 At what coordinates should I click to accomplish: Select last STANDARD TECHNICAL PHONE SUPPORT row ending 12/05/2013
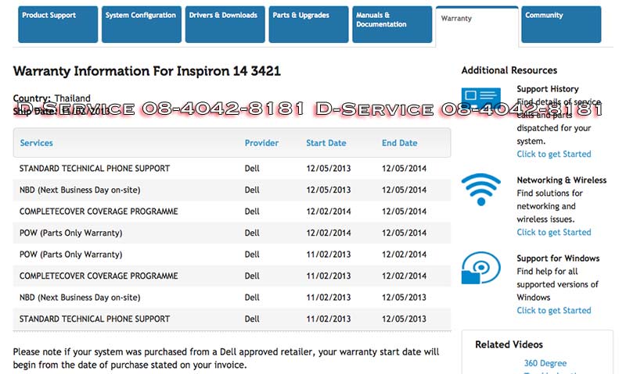232,319
